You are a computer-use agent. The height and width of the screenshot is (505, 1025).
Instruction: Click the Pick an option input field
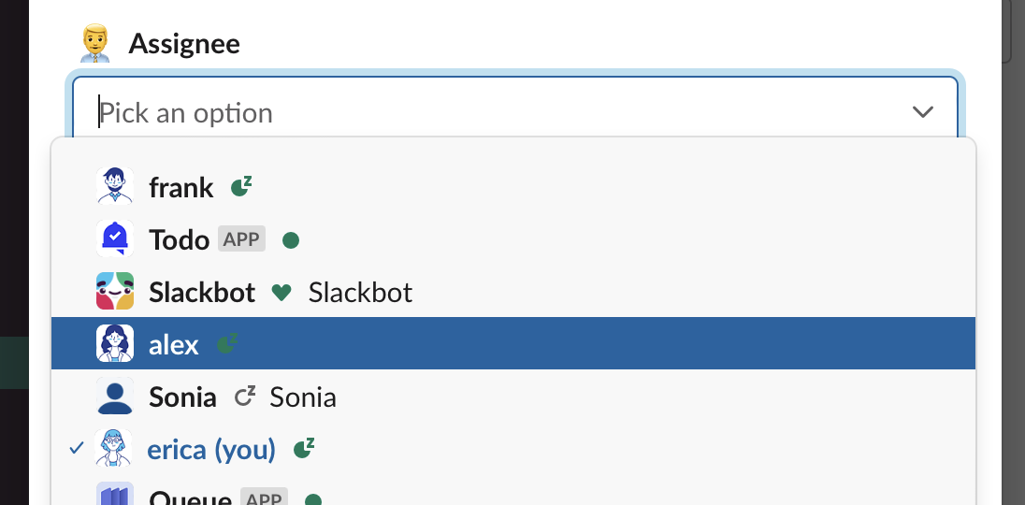[468, 113]
